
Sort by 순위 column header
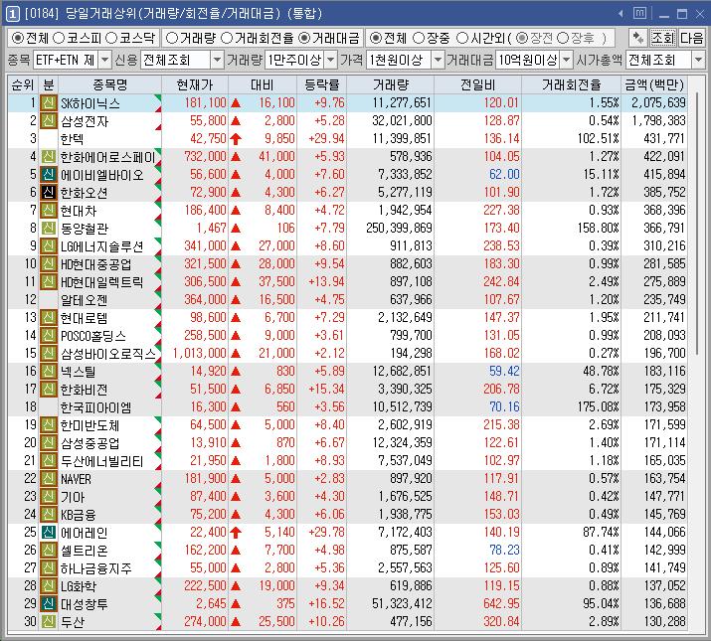(23, 84)
